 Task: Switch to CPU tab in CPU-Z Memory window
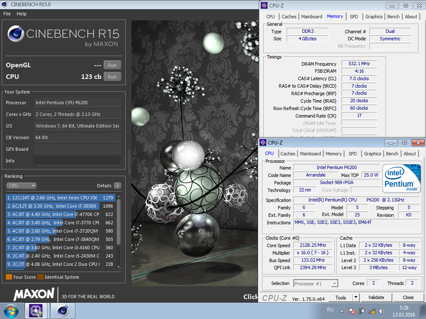coord(270,17)
